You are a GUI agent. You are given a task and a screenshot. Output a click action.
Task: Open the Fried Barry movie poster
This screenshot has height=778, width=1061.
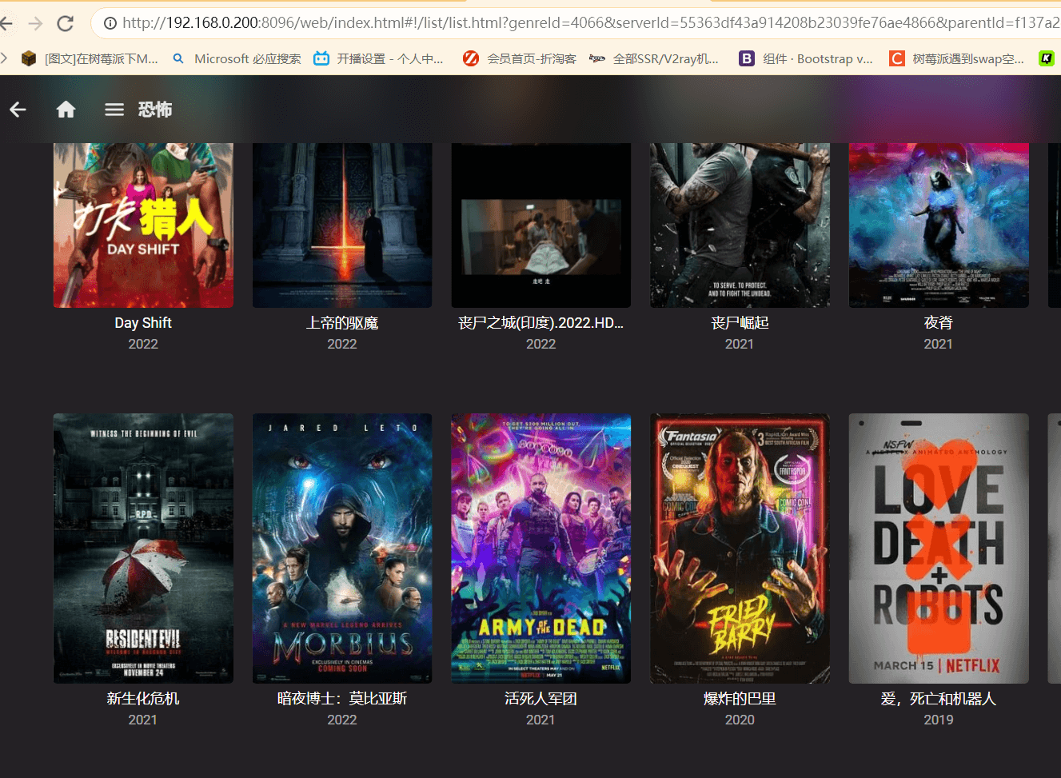click(740, 549)
